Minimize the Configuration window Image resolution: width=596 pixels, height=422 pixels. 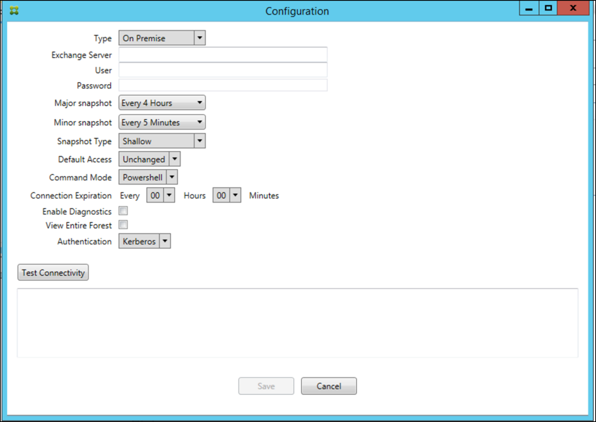[528, 8]
